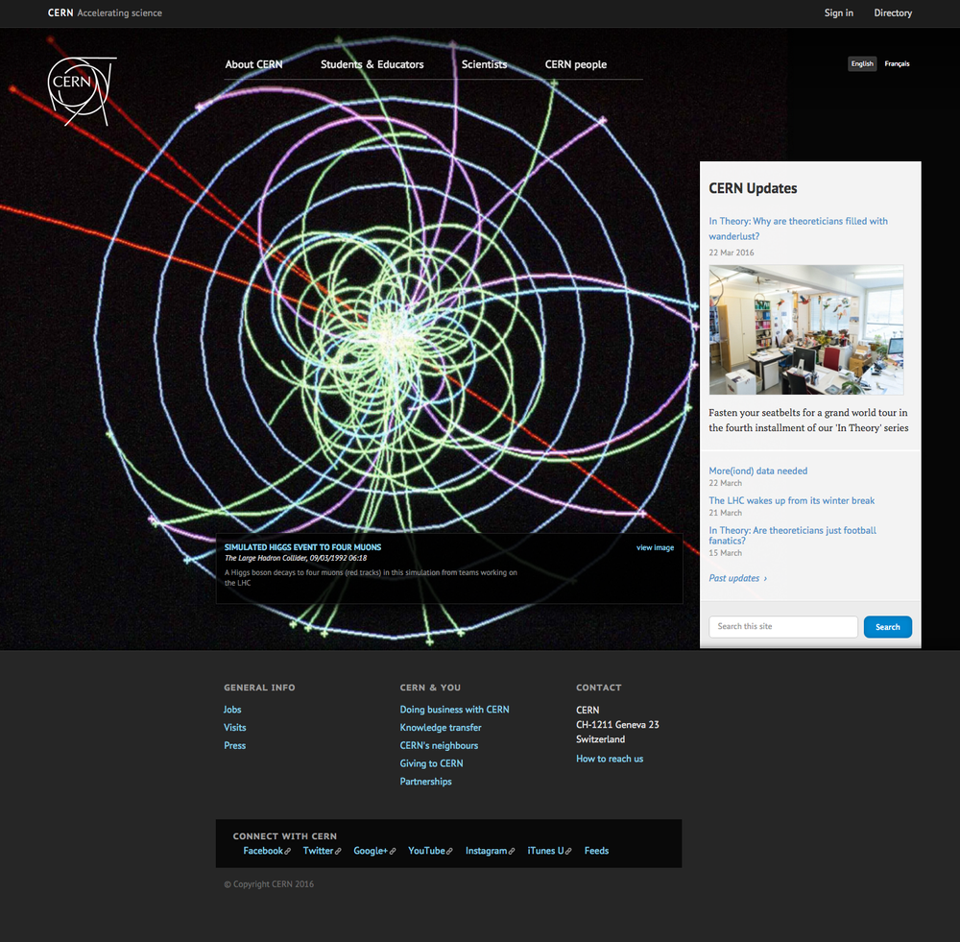960x942 pixels.
Task: Click 'Copyright CERN 2016' footer text
Action: pos(269,883)
